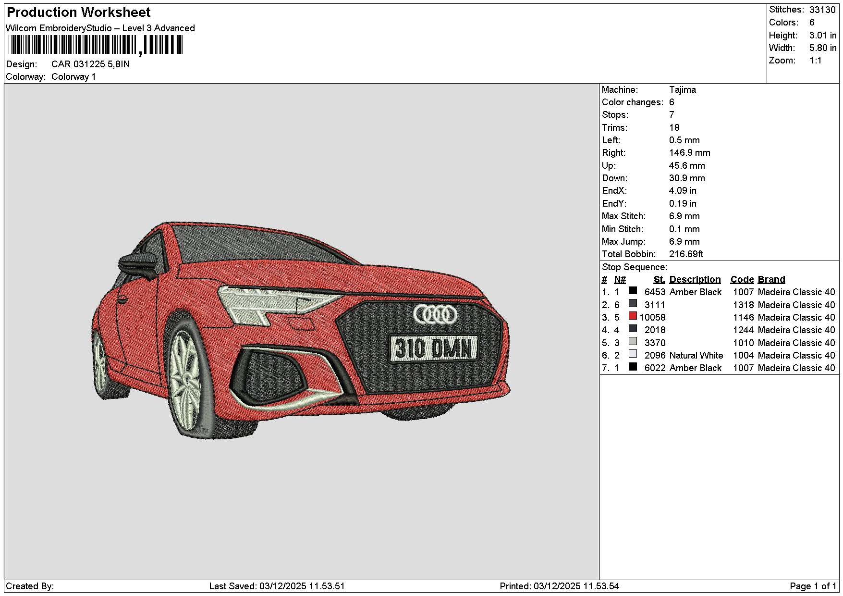Click the Total Bobbin value '216.69ft'
The width and height of the screenshot is (843, 596).
tap(686, 254)
